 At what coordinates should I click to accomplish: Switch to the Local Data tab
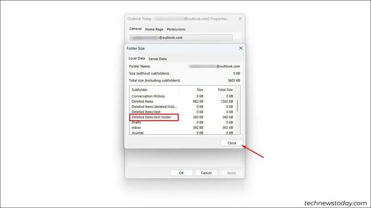coord(137,58)
